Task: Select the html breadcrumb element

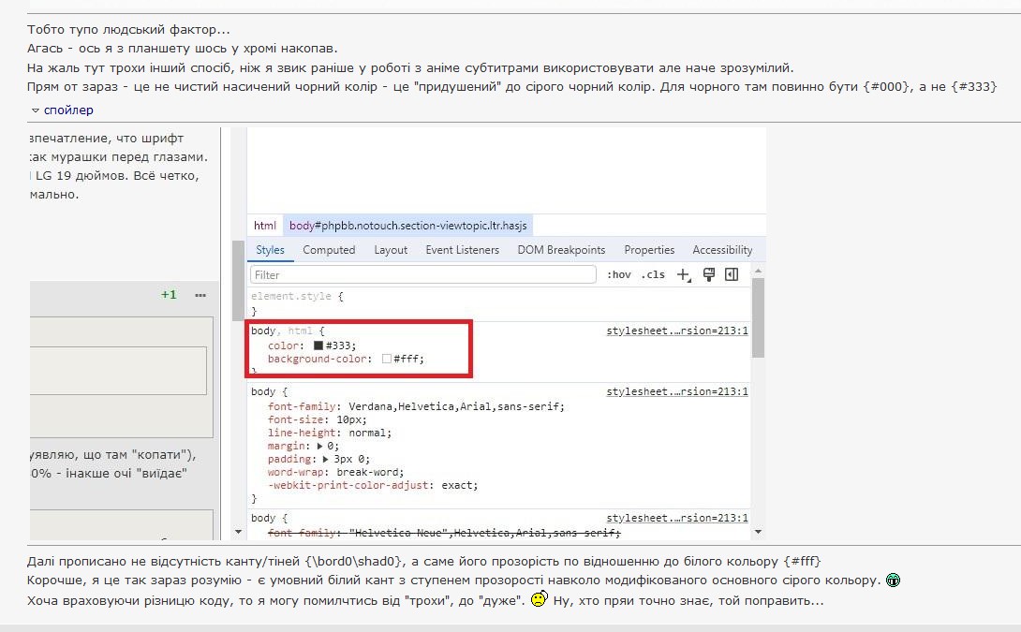Action: click(265, 226)
